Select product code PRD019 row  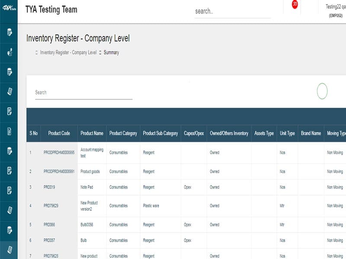(x=49, y=187)
